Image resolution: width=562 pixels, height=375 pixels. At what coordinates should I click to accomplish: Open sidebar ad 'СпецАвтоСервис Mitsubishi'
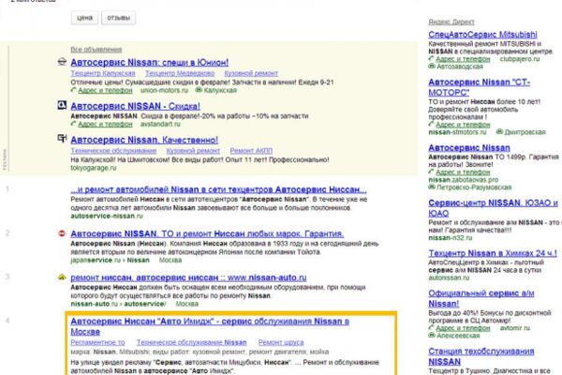482,35
